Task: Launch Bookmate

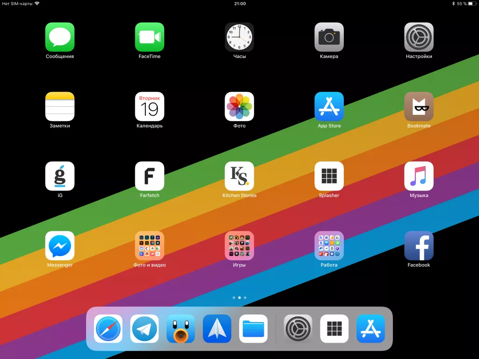Action: pos(419,107)
